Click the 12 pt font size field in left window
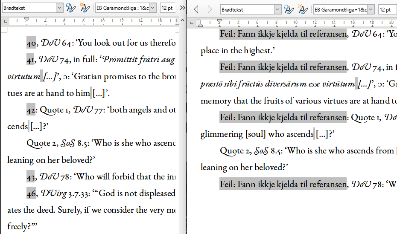 coord(168,8)
